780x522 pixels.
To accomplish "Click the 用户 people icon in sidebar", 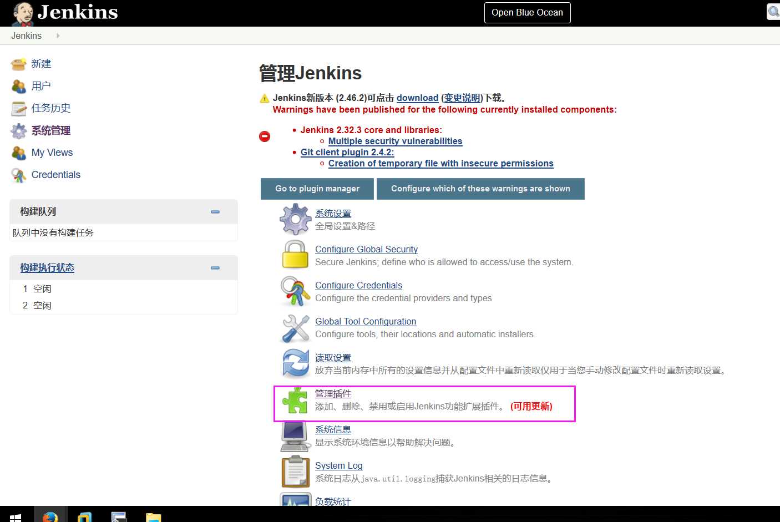I will click(x=19, y=87).
